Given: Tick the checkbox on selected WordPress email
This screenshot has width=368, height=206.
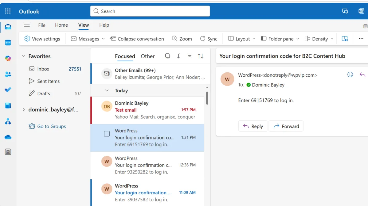Looking at the screenshot, I should coord(107,134).
